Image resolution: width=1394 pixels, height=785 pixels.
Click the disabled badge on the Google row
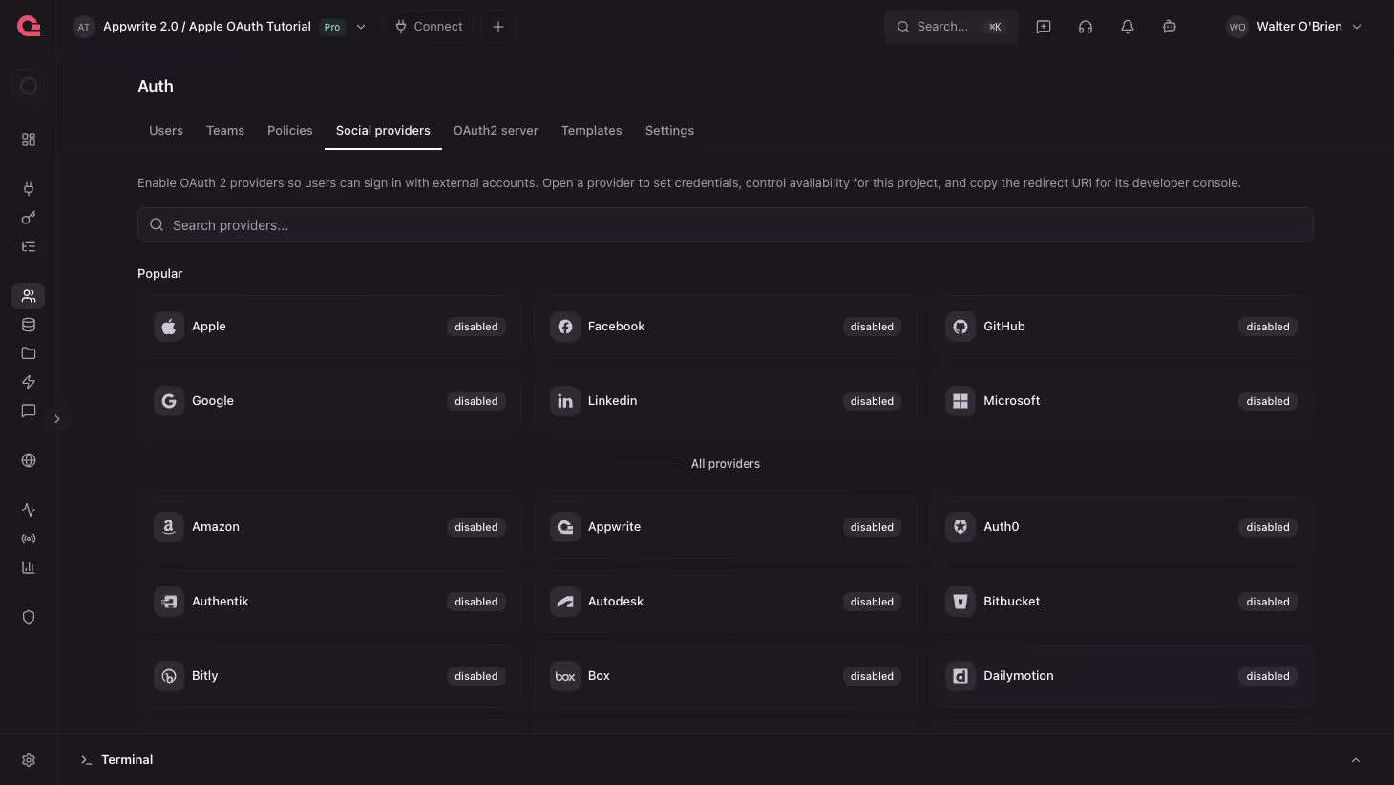tap(476, 401)
